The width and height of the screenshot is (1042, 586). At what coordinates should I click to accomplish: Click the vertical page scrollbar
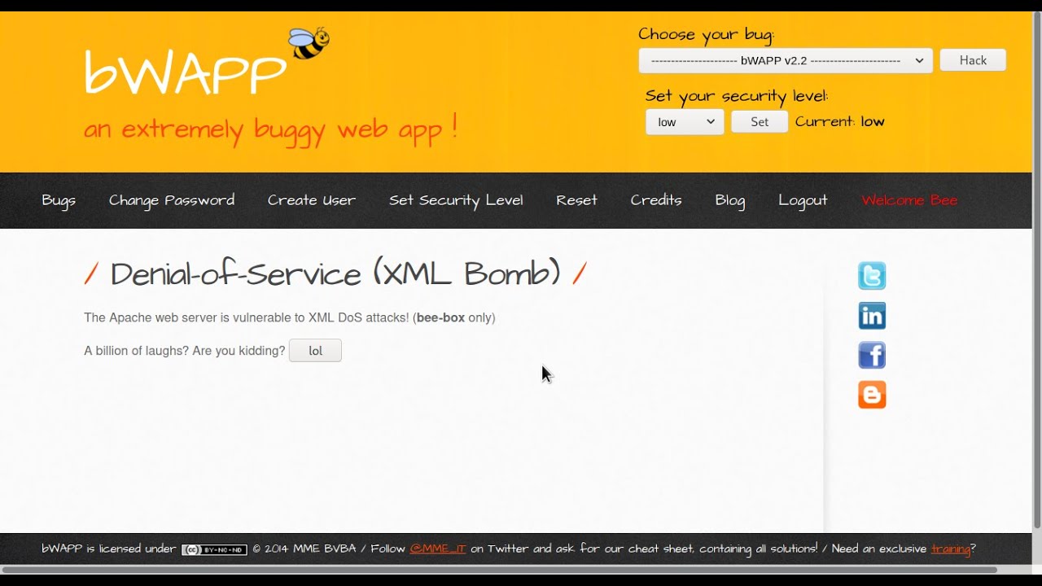[x=1037, y=271]
